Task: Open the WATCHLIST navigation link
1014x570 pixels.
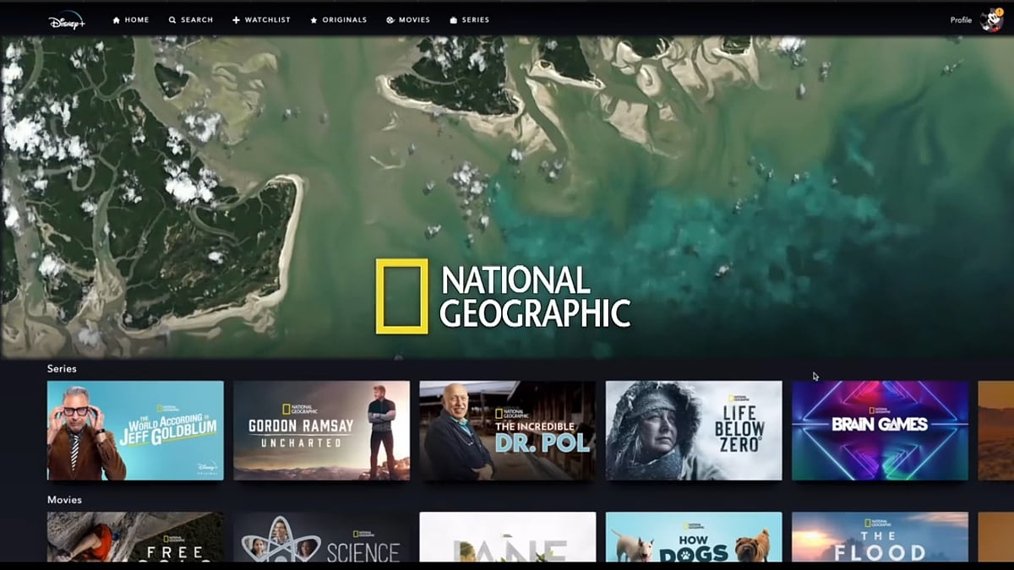Action: pyautogui.click(x=266, y=19)
